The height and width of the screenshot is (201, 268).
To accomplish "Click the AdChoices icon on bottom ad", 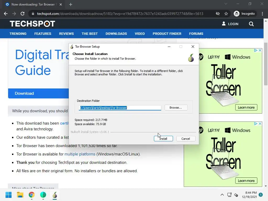I will tap(256, 124).
